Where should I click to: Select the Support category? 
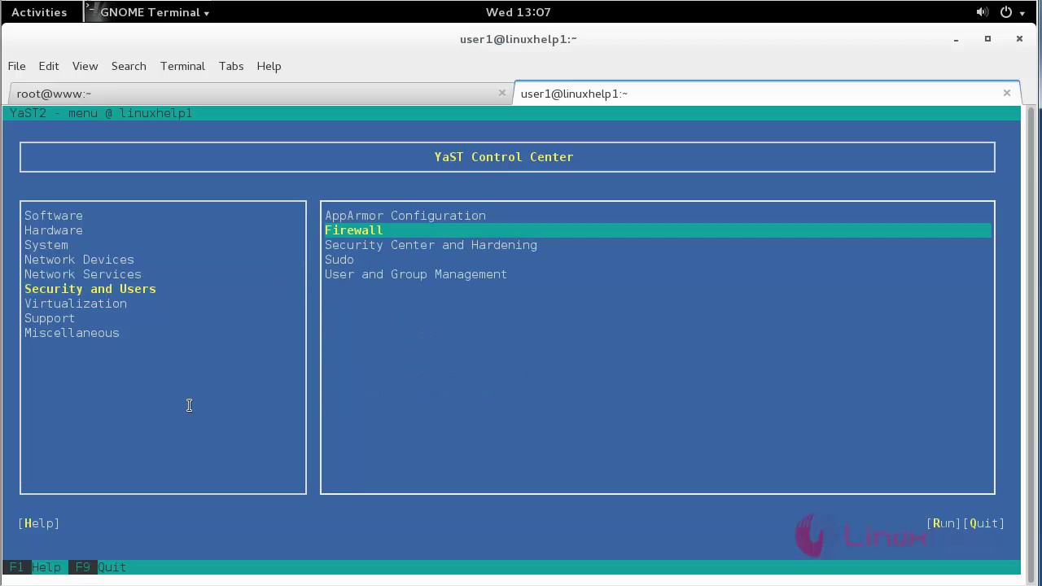(50, 318)
